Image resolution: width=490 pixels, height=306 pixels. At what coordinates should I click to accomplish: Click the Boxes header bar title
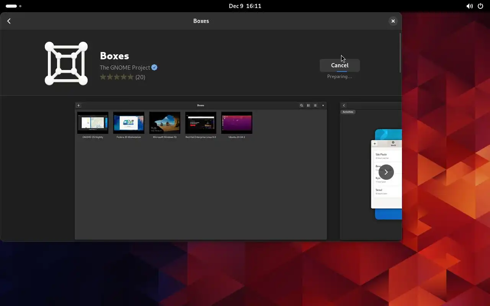201,21
